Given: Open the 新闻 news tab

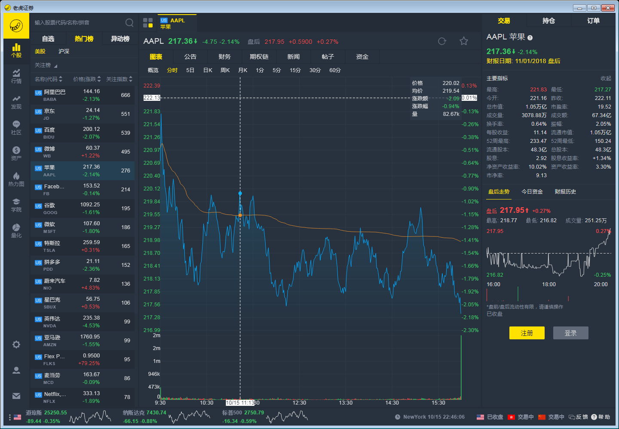Looking at the screenshot, I should point(294,57).
